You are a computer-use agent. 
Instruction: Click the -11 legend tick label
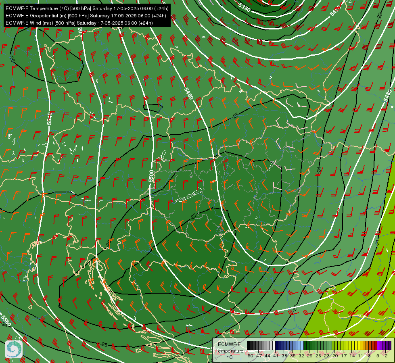coord(360,356)
